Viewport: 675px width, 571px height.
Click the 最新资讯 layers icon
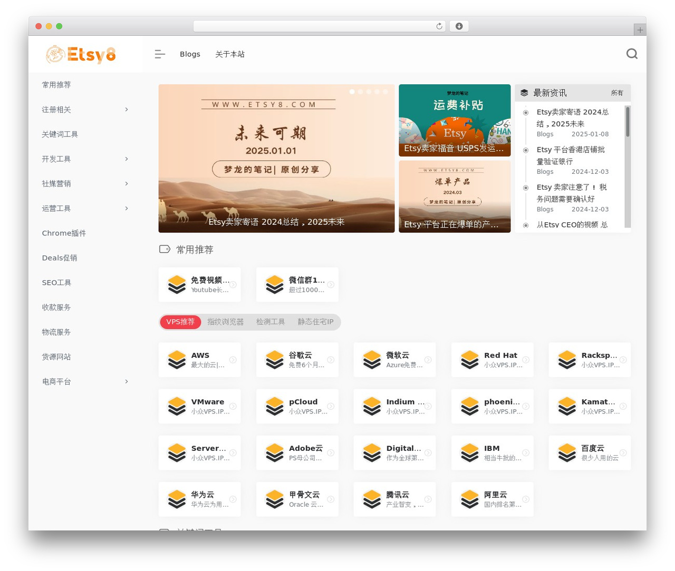[524, 93]
